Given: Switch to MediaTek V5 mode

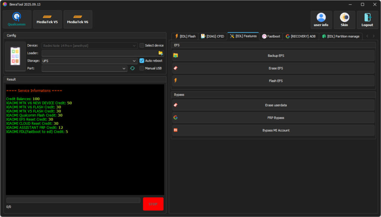Looking at the screenshot, I should click(x=47, y=19).
